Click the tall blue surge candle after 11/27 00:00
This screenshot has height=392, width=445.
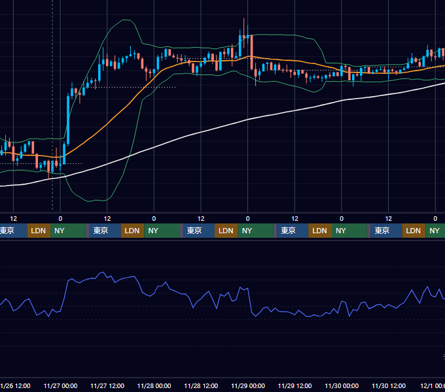(68, 119)
